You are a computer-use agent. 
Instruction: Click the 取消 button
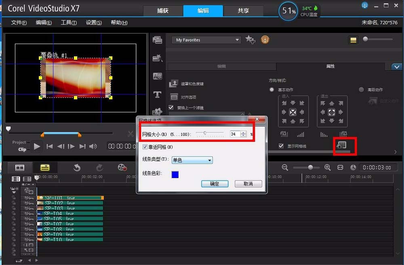click(x=248, y=184)
